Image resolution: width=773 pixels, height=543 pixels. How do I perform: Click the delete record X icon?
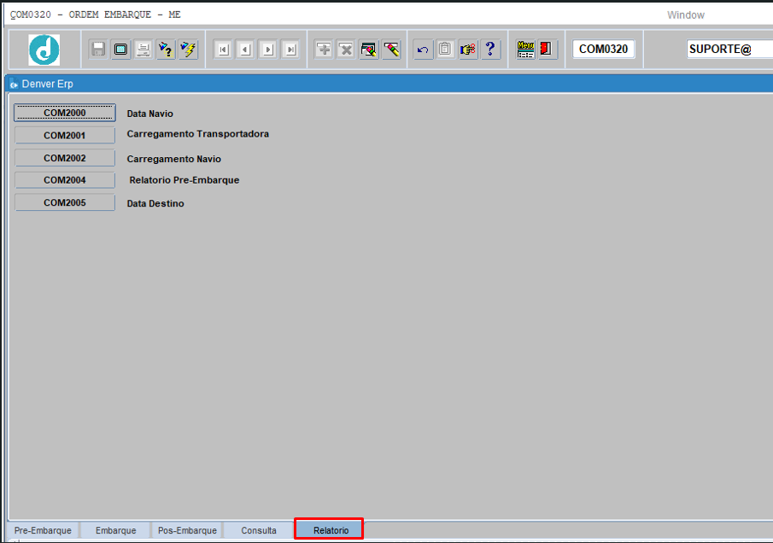click(x=346, y=50)
